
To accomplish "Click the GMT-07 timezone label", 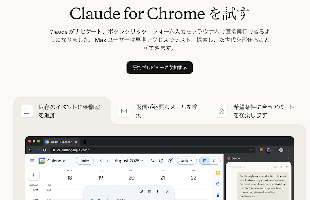I will point(33,185).
